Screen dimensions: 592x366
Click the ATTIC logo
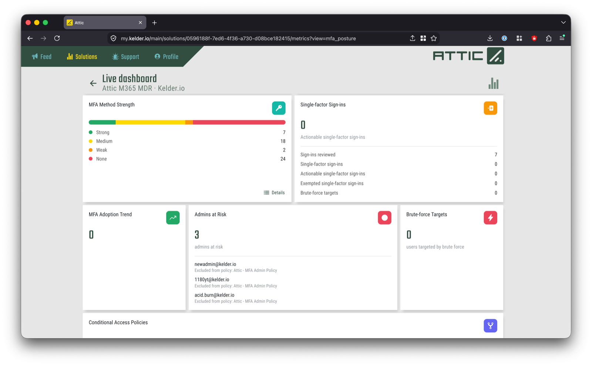[468, 56]
